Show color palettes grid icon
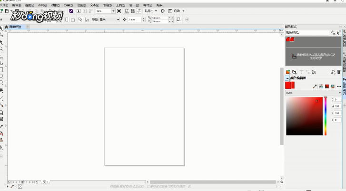 [333, 86]
